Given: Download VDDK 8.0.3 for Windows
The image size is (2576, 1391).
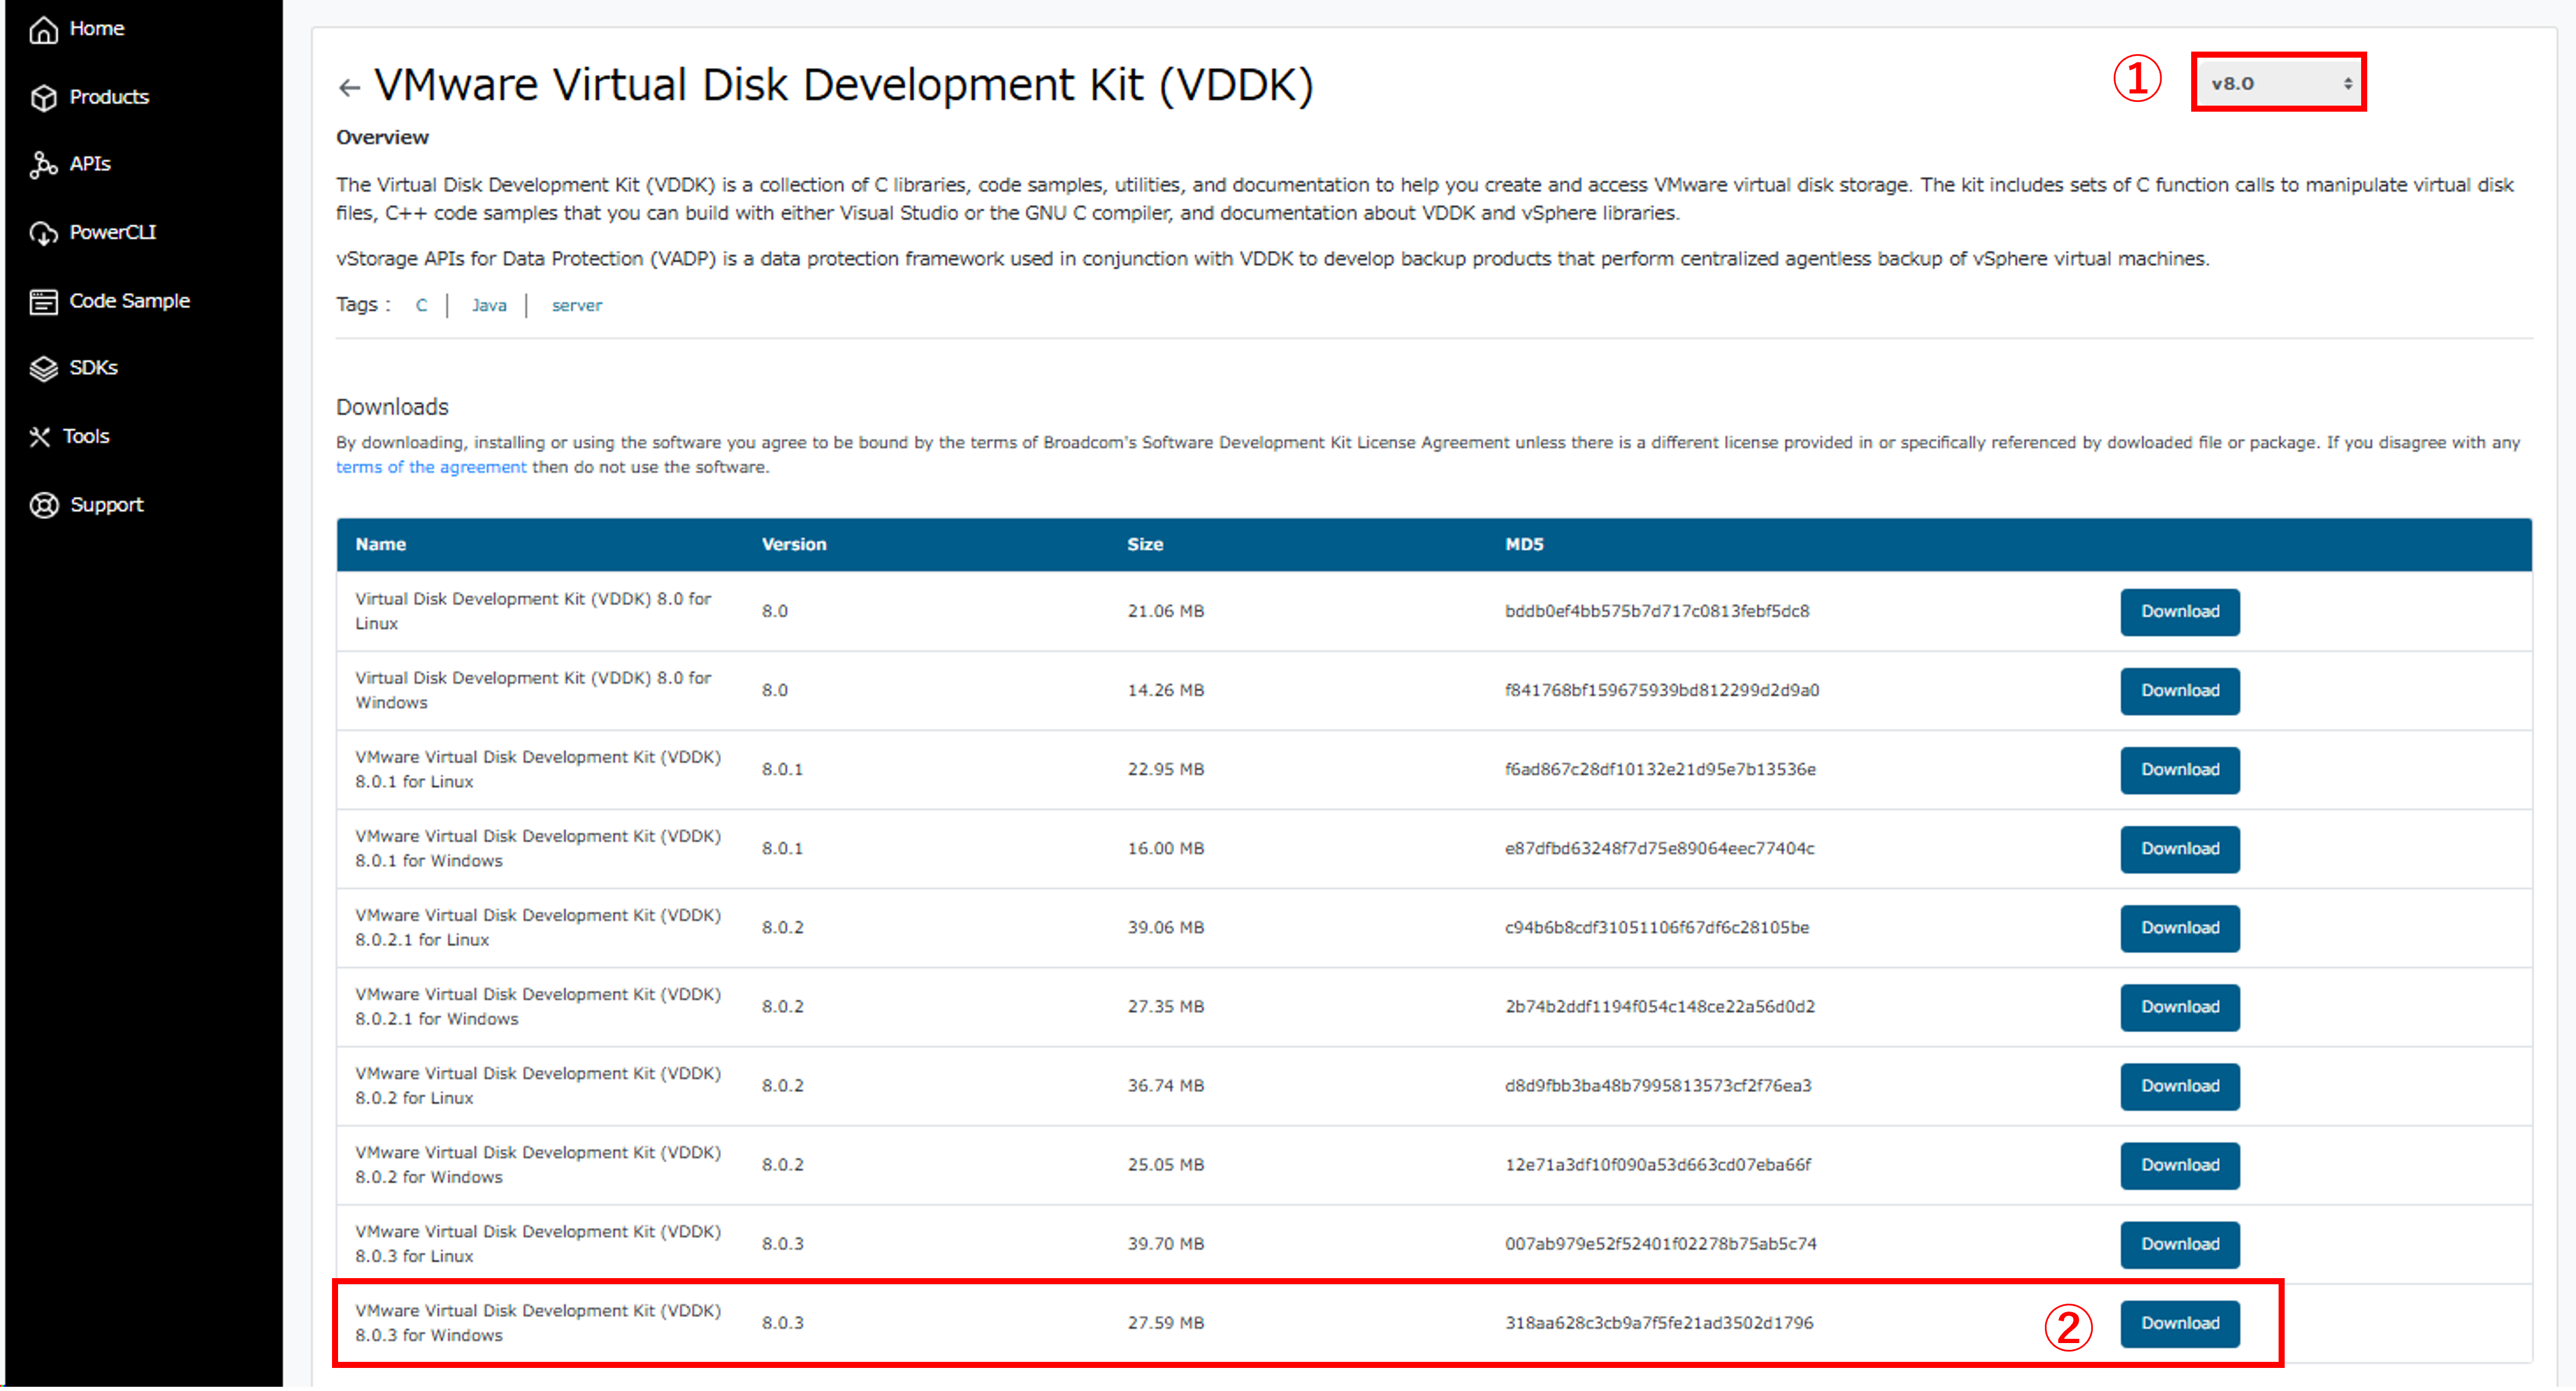Looking at the screenshot, I should [x=2179, y=1323].
